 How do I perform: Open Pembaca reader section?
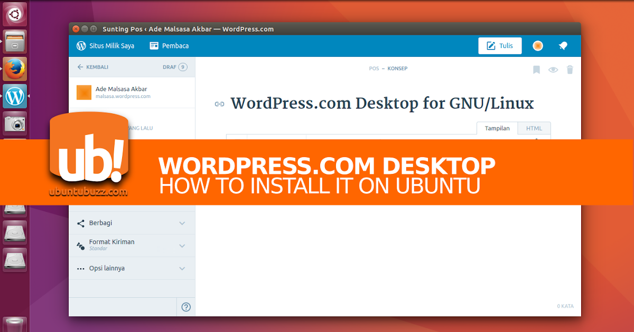coord(169,46)
